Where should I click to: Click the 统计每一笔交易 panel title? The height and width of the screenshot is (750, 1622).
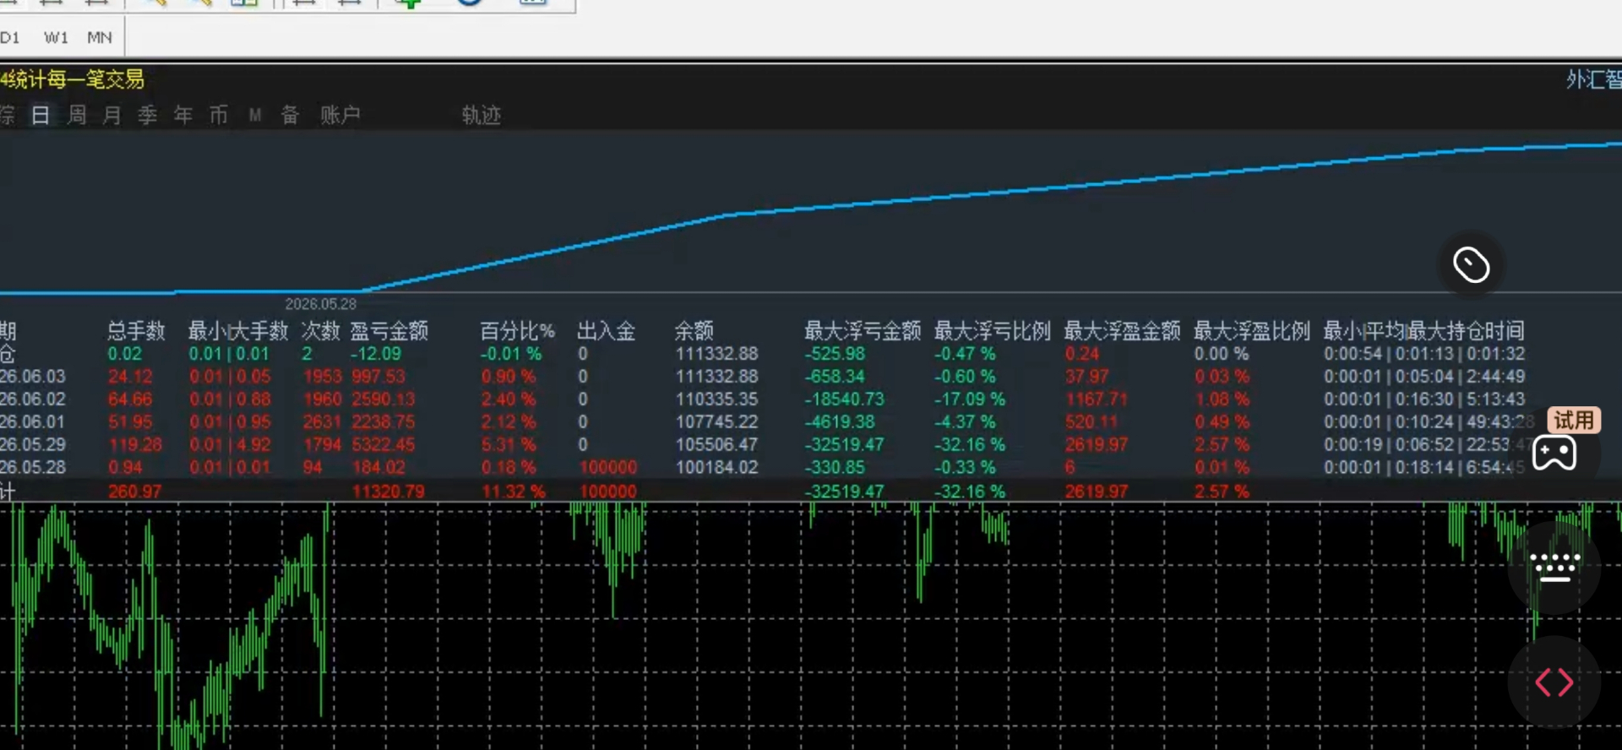click(78, 79)
